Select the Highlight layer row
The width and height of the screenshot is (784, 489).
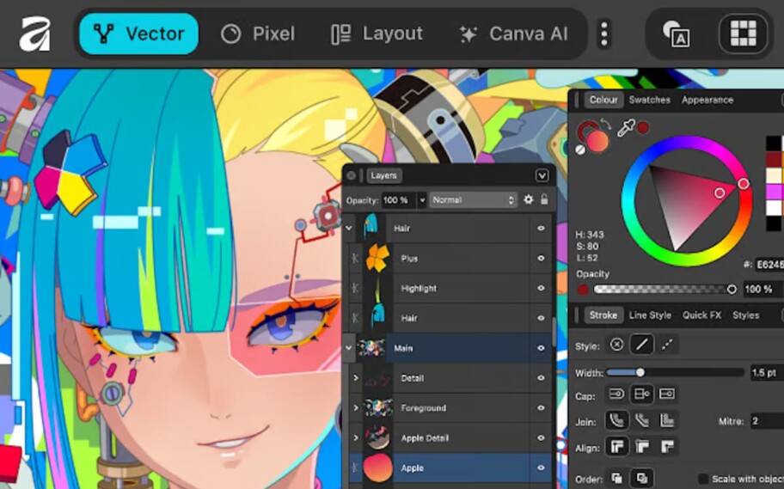tap(446, 288)
